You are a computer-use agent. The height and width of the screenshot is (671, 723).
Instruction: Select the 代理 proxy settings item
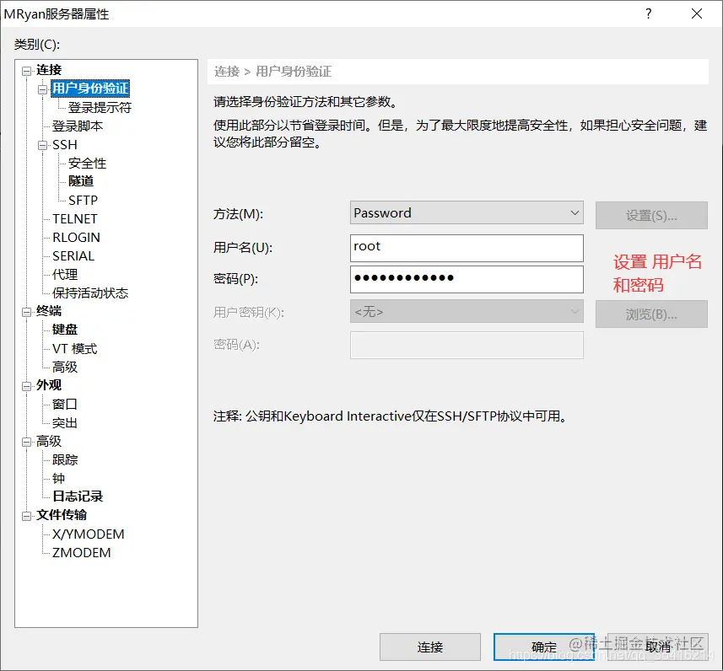pyautogui.click(x=66, y=274)
